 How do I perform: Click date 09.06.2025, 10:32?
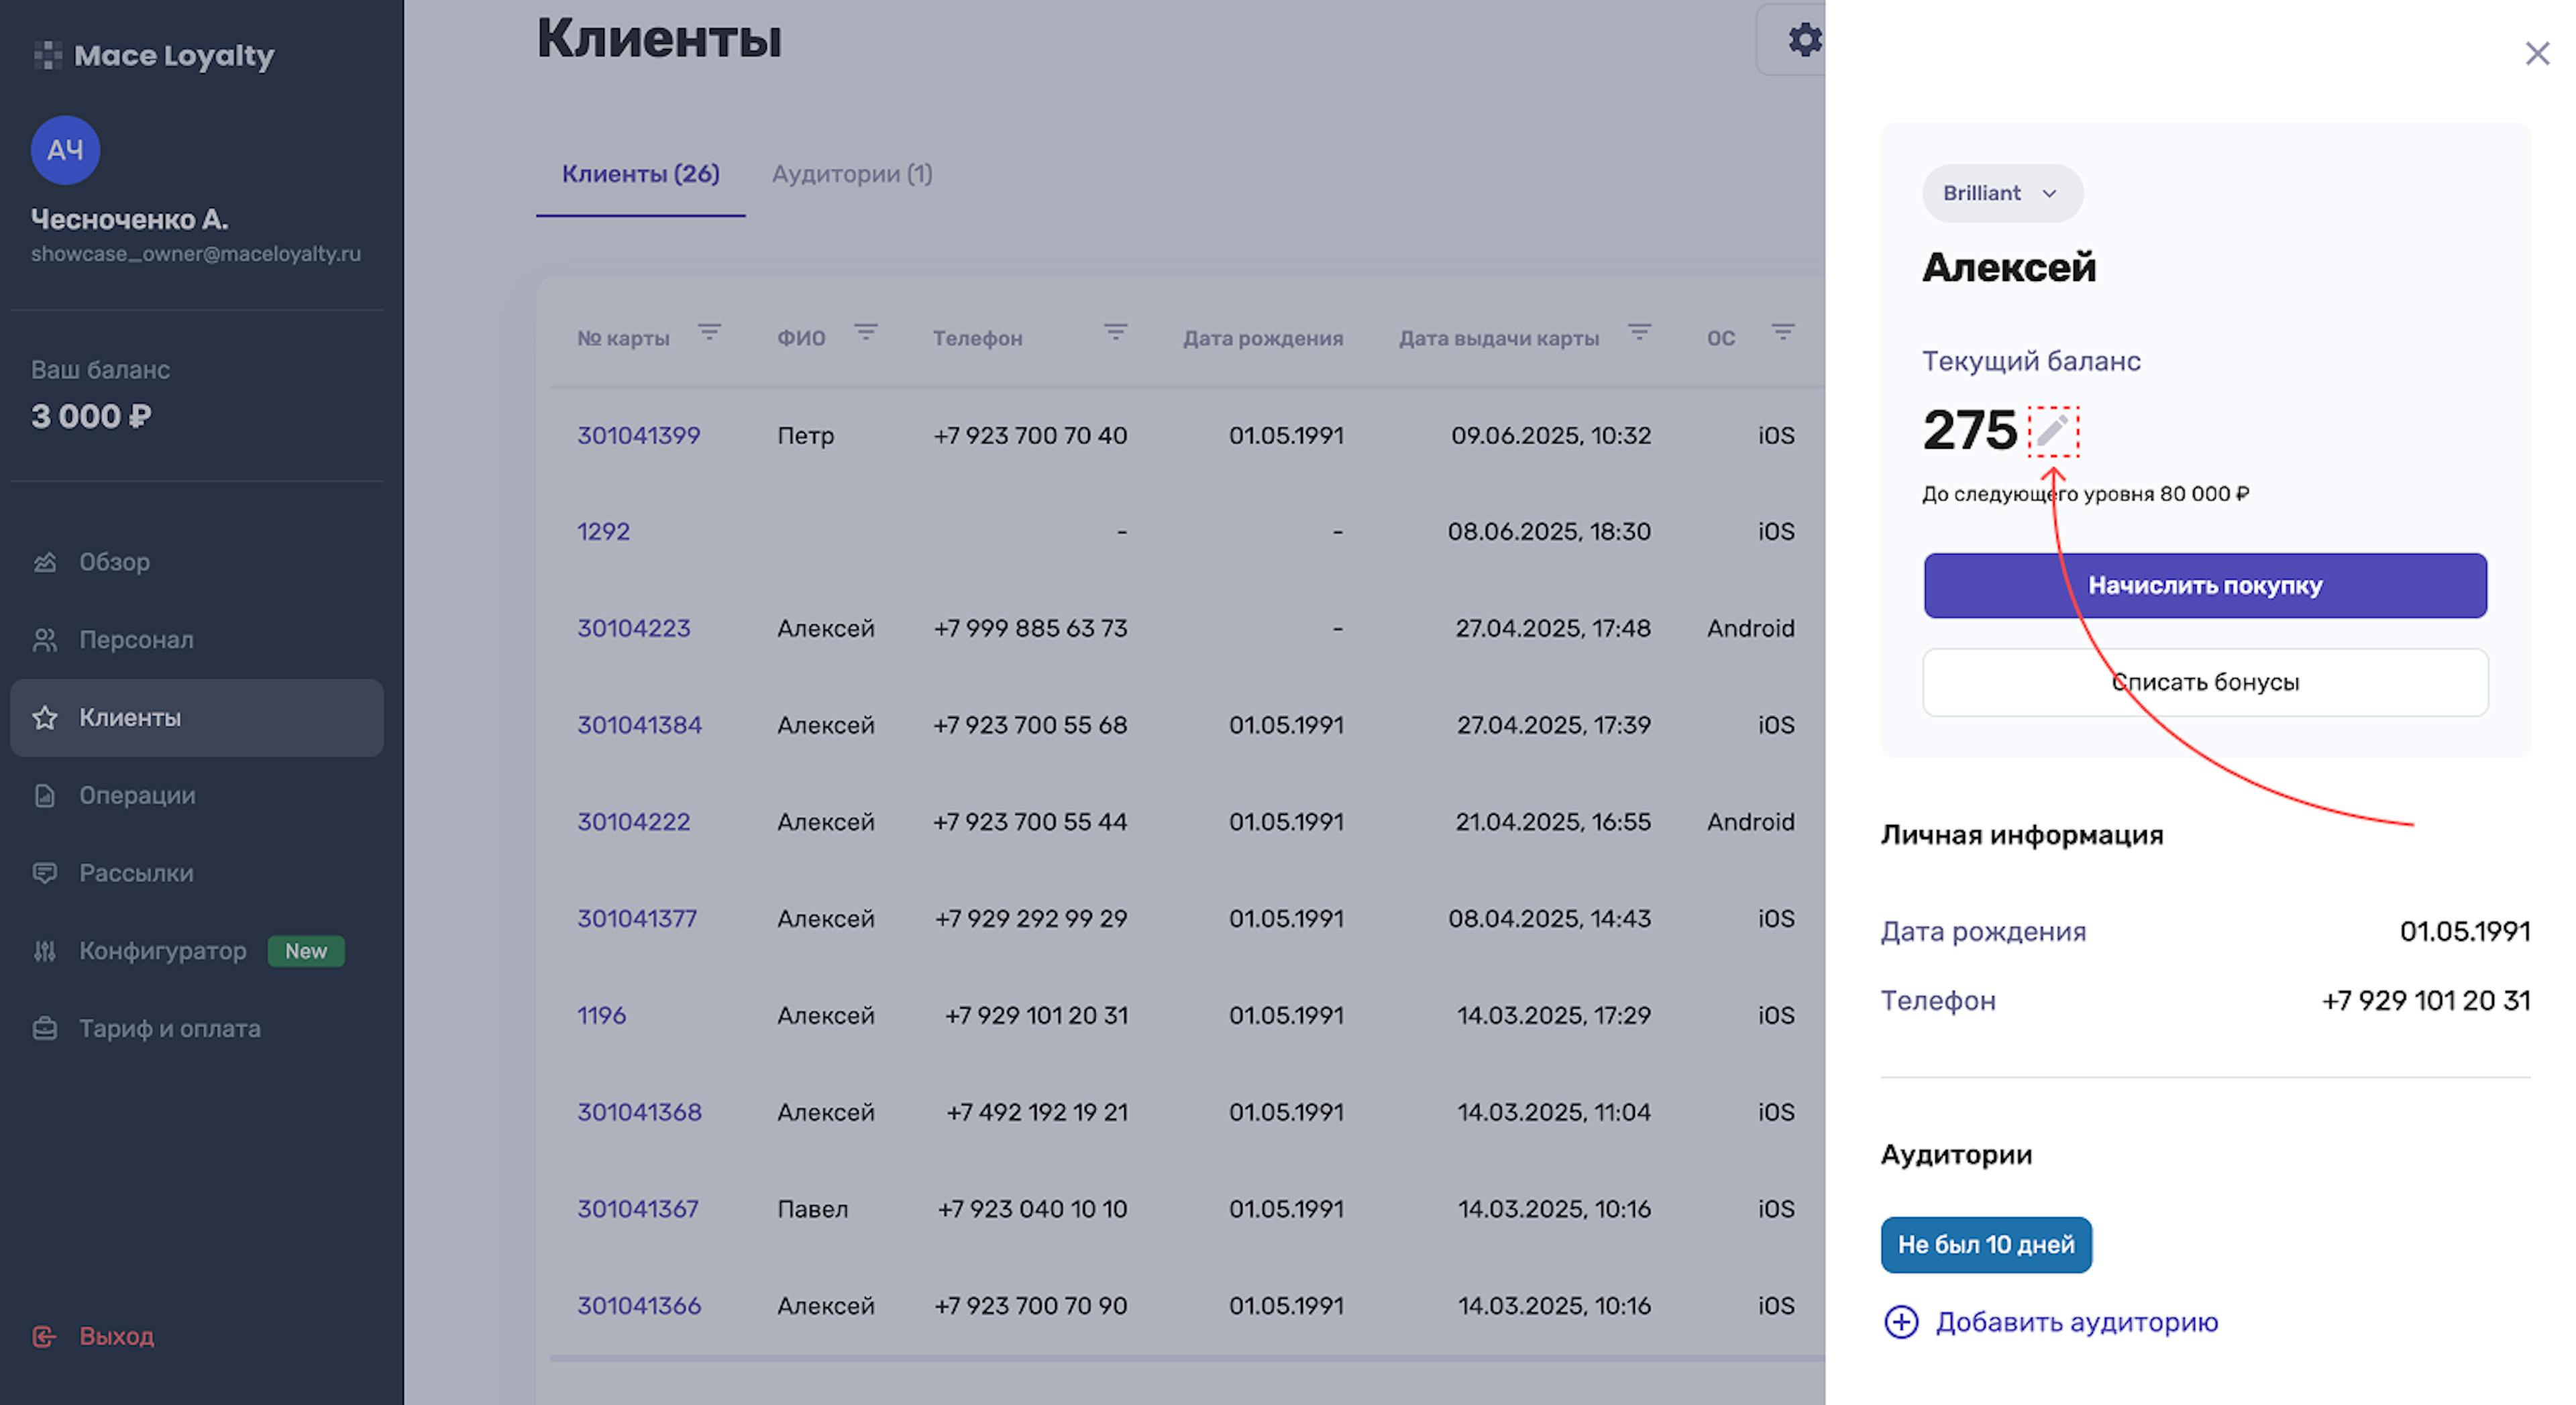[x=1551, y=436]
